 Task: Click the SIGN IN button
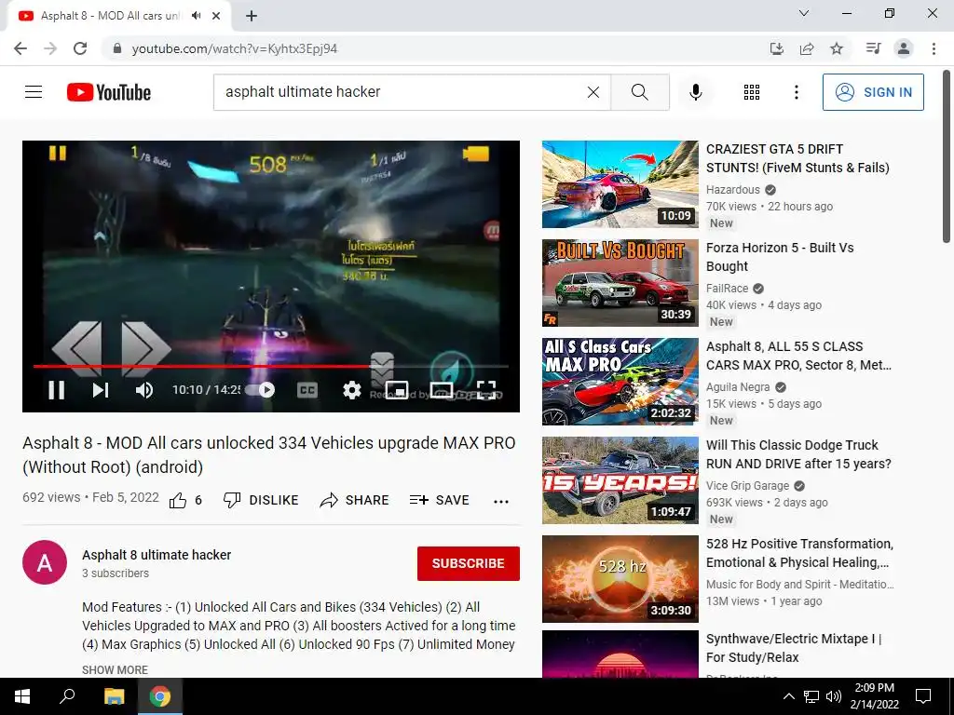873,92
